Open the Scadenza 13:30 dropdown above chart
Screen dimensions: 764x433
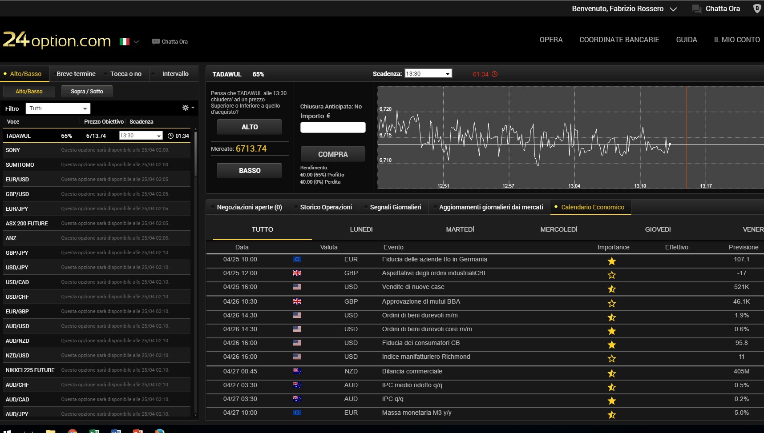pyautogui.click(x=428, y=74)
